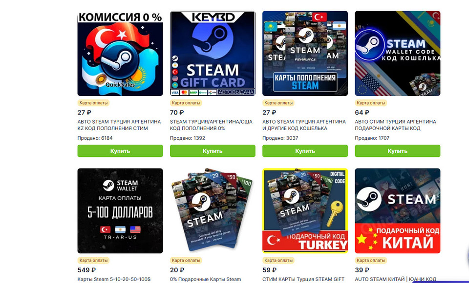Open the 'Карты пополнения Steam' product image
The image size is (469, 283).
tap(305, 54)
